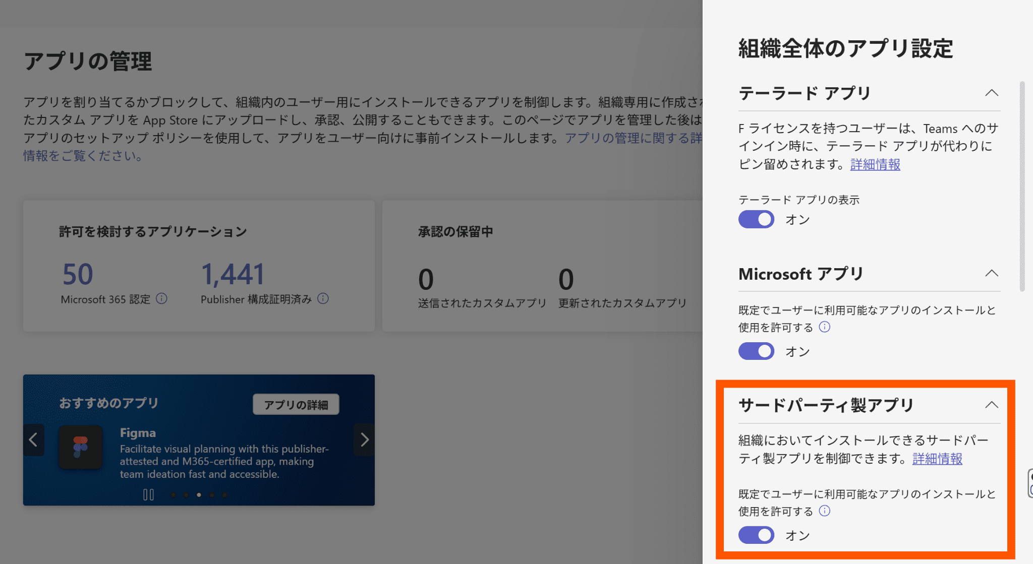
Task: Open the アプリの詳細 button
Action: [x=296, y=405]
